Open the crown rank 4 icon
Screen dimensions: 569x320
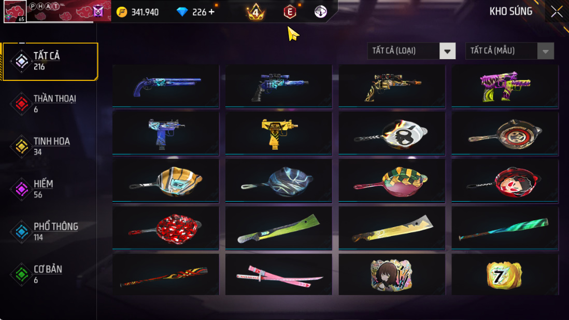(255, 12)
